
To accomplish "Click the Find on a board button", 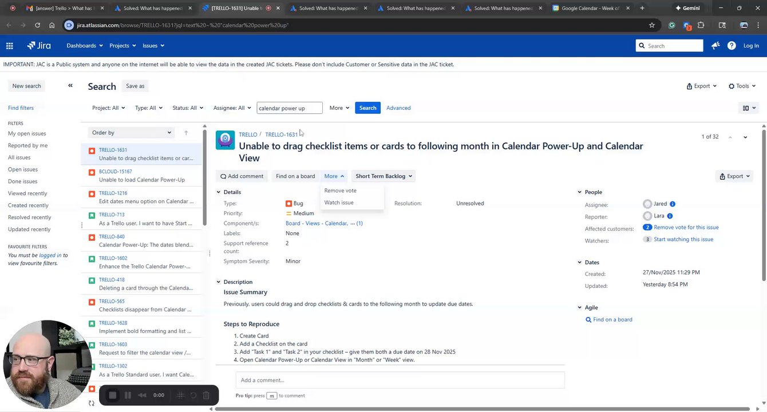I will click(295, 176).
